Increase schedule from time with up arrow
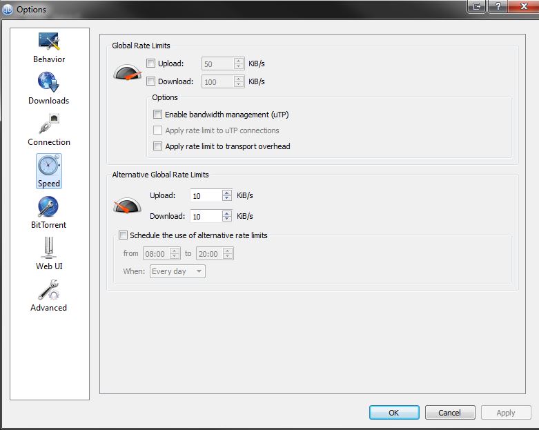This screenshot has height=430, width=539. click(x=175, y=251)
